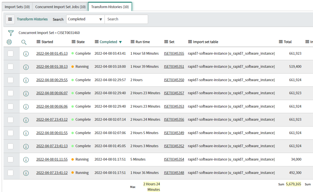Preview record info for ISET0345354 row

[26, 160]
